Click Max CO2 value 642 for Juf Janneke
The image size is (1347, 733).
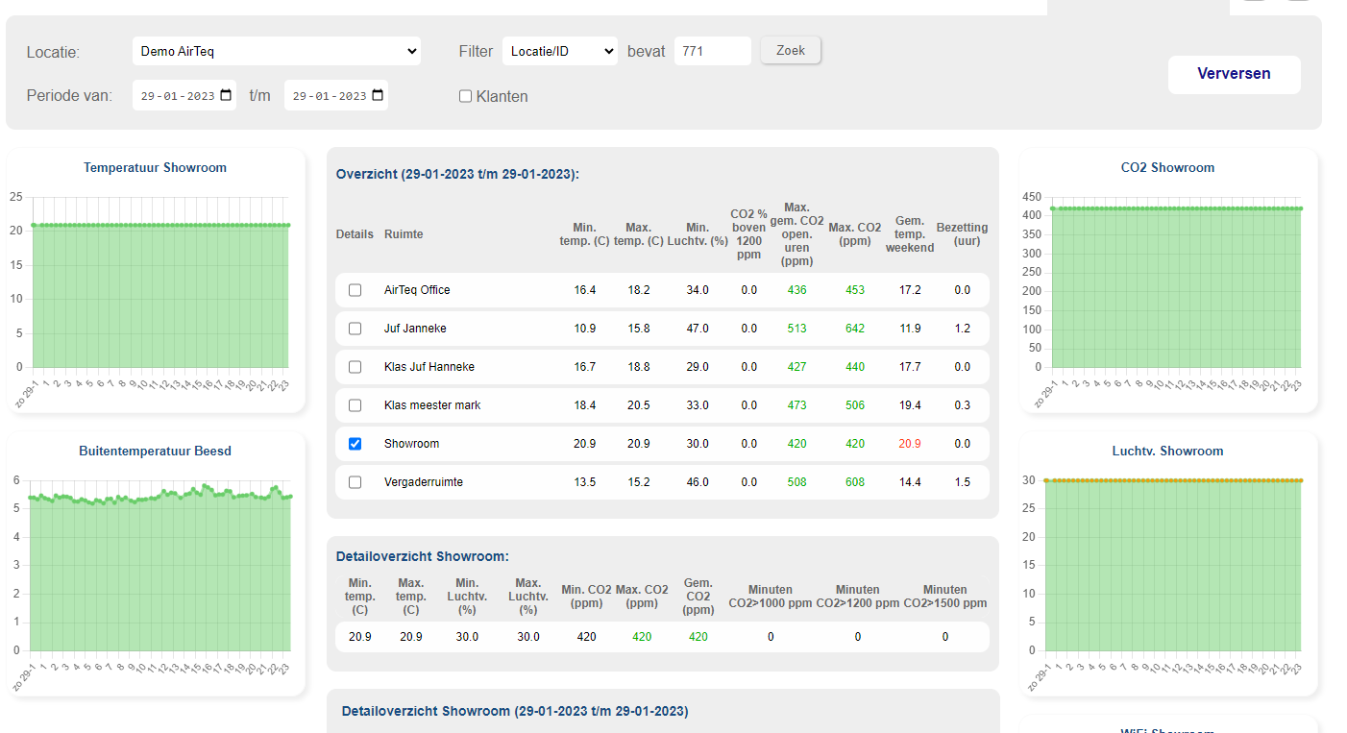855,329
